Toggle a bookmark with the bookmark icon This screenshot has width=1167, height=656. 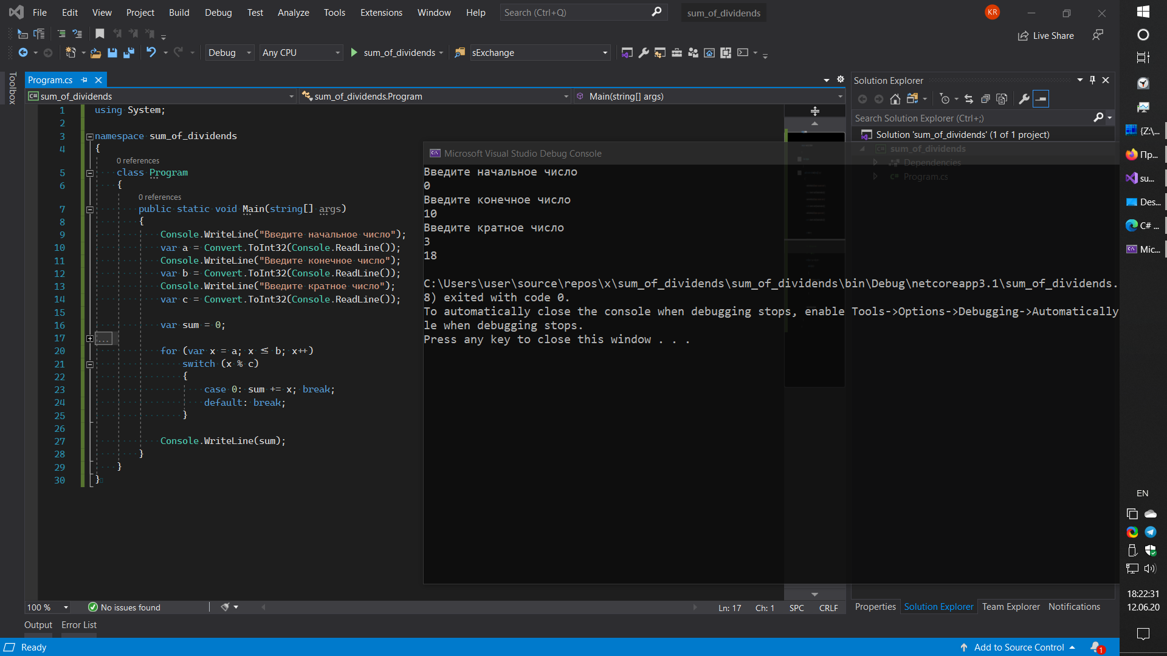[100, 34]
